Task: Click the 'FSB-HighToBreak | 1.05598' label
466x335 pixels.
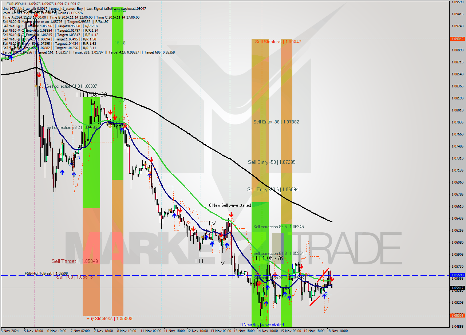Action: point(46,273)
